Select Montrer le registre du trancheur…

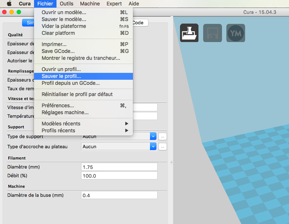click(84, 58)
